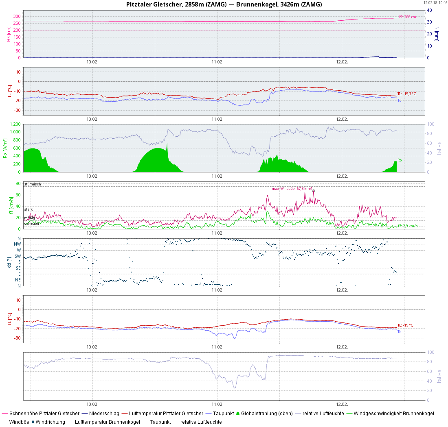Image resolution: width=448 pixels, height=427 pixels.
Task: Click 12.02. date under wind direction chart
Action: click(342, 290)
